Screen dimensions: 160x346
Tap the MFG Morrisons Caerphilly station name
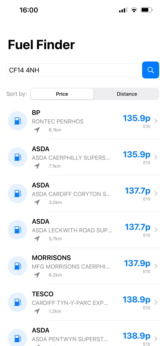click(x=71, y=266)
